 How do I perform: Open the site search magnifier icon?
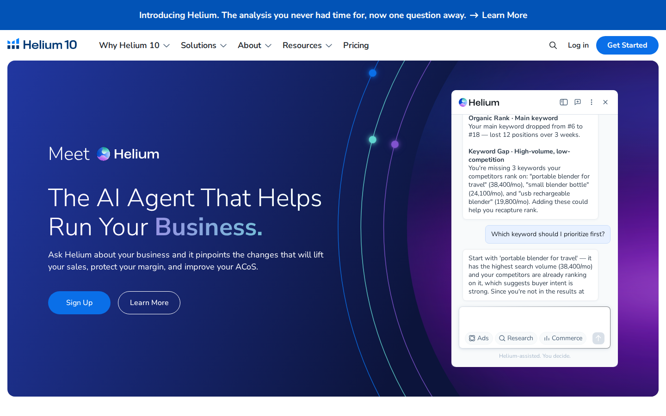(553, 45)
